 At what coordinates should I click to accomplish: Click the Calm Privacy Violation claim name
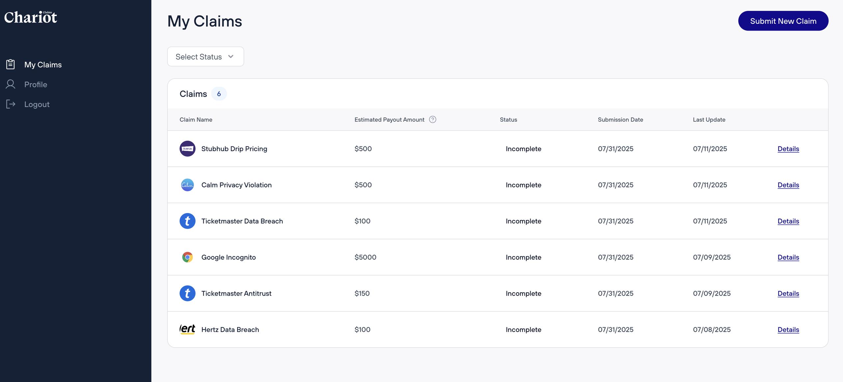pos(236,185)
